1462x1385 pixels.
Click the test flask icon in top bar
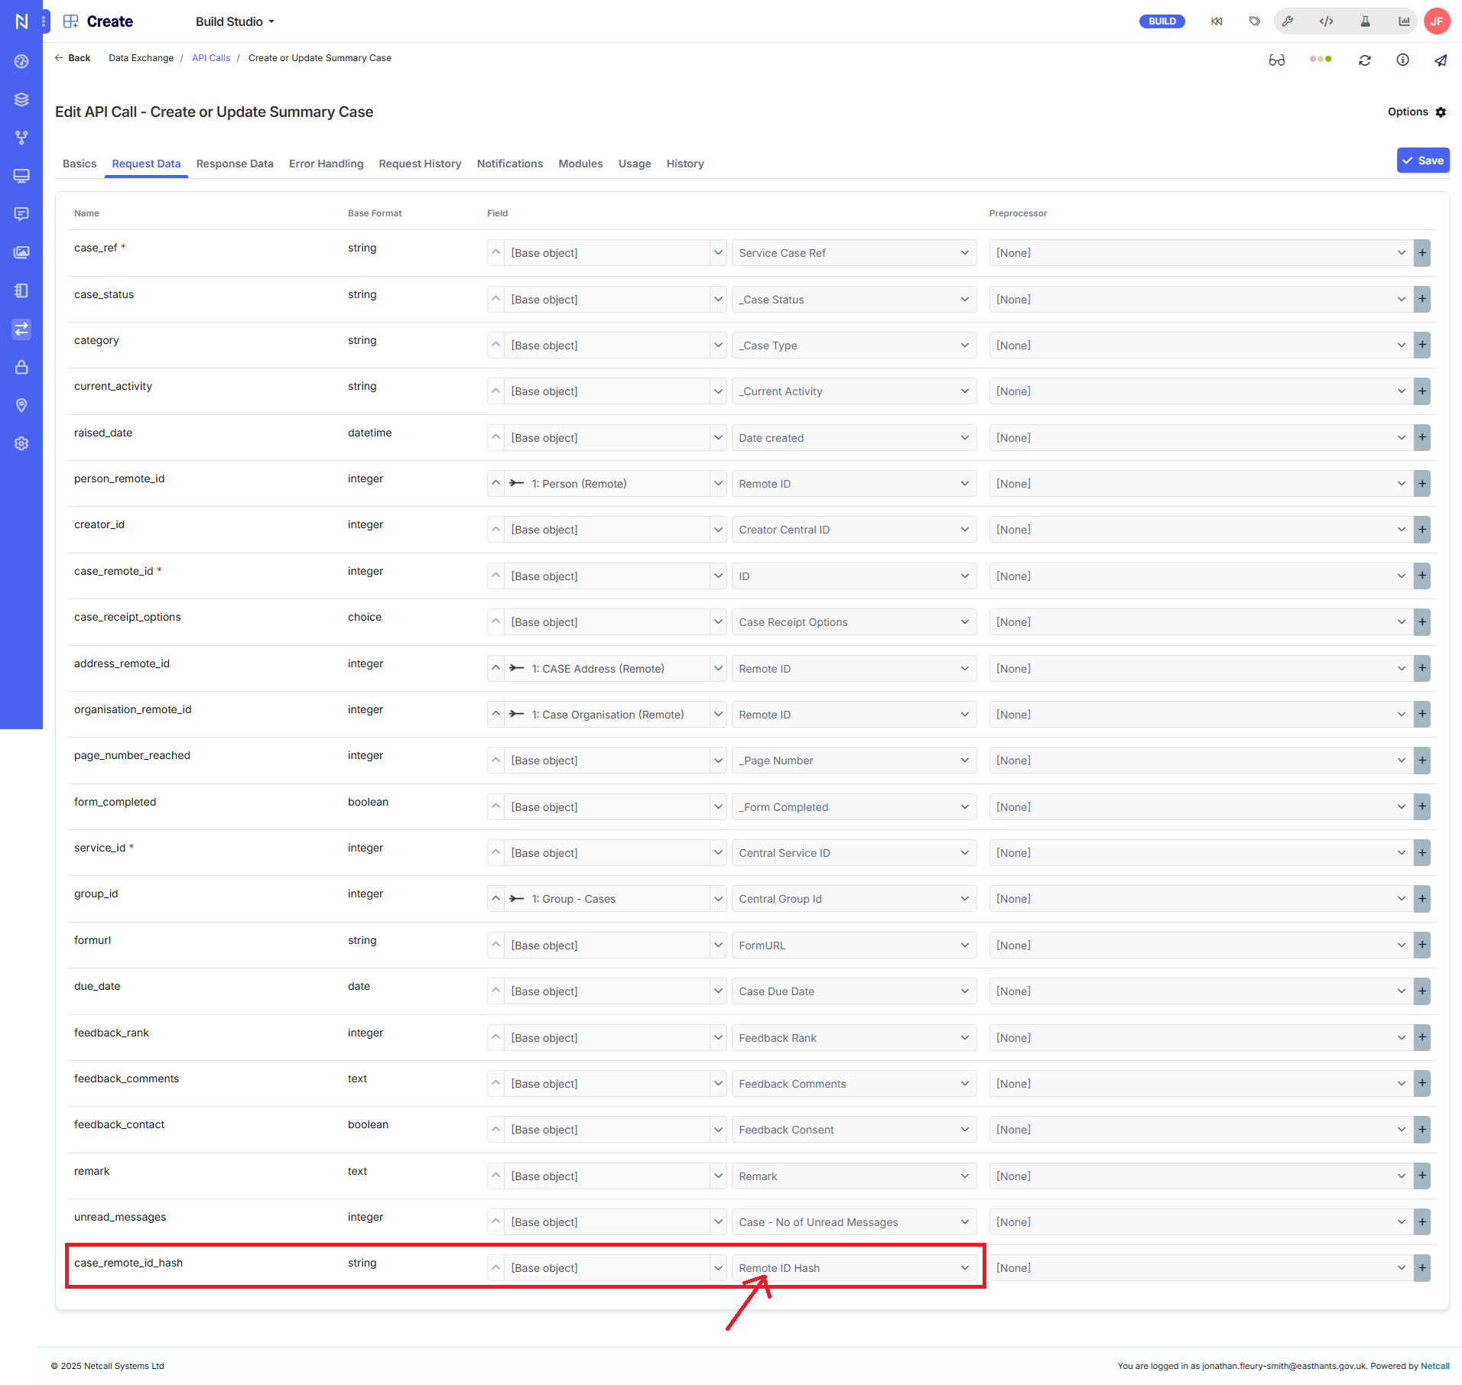pos(1366,21)
